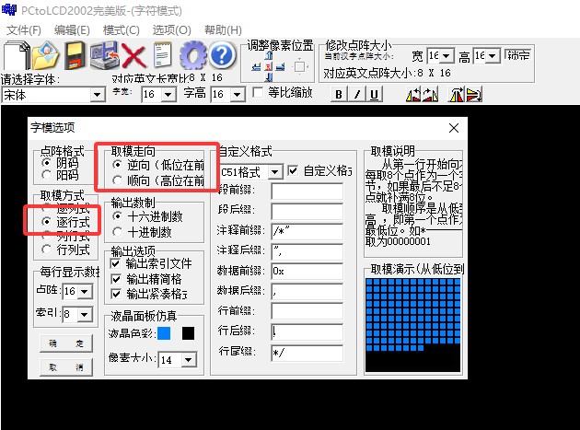Click the 行尾缀 input field
Image resolution: width=580 pixels, height=430 pixels.
coord(307,353)
